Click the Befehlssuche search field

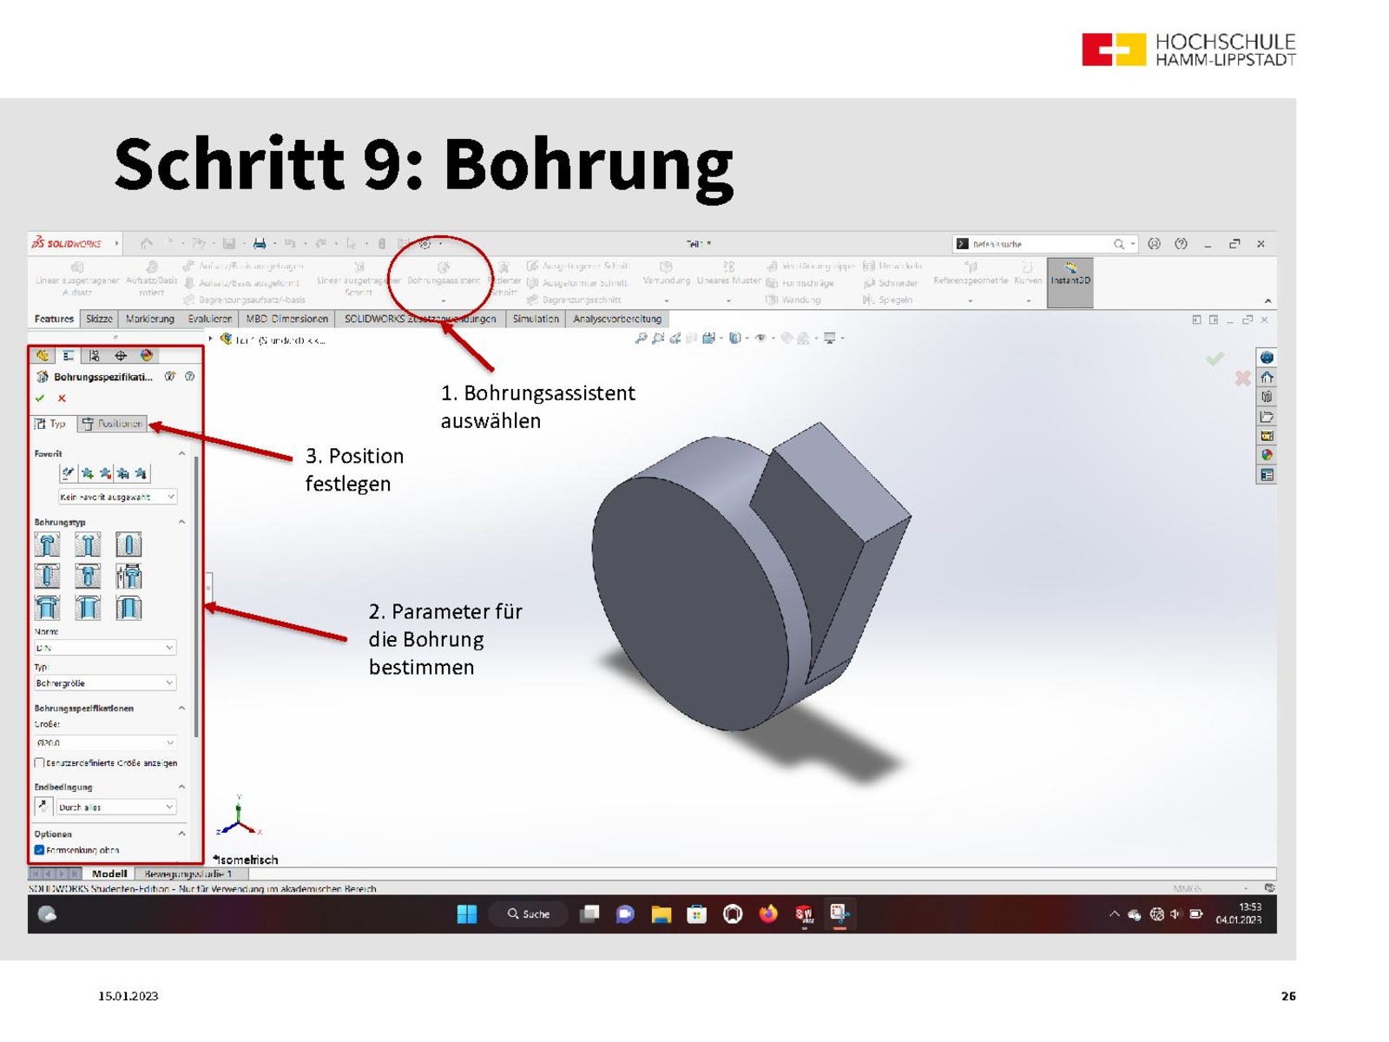pos(1037,244)
